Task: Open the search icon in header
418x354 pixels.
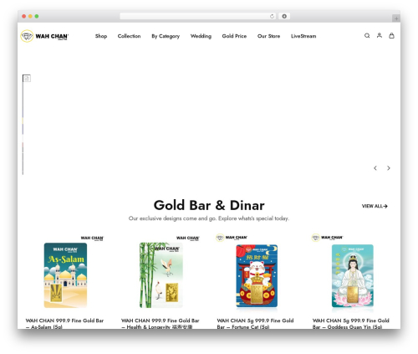Action: pos(367,36)
